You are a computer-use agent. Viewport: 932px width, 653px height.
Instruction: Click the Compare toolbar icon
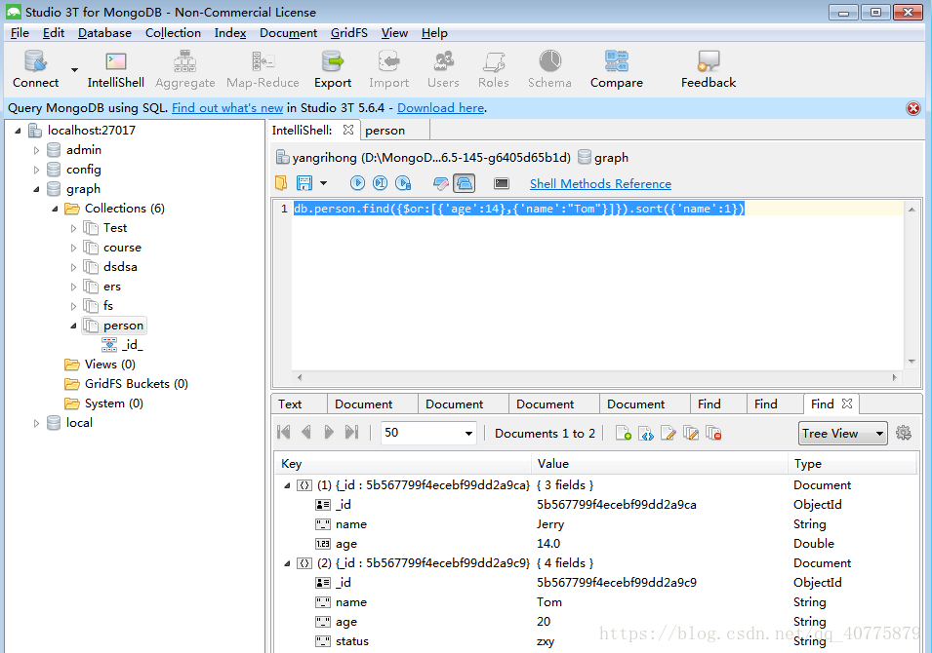pyautogui.click(x=617, y=69)
